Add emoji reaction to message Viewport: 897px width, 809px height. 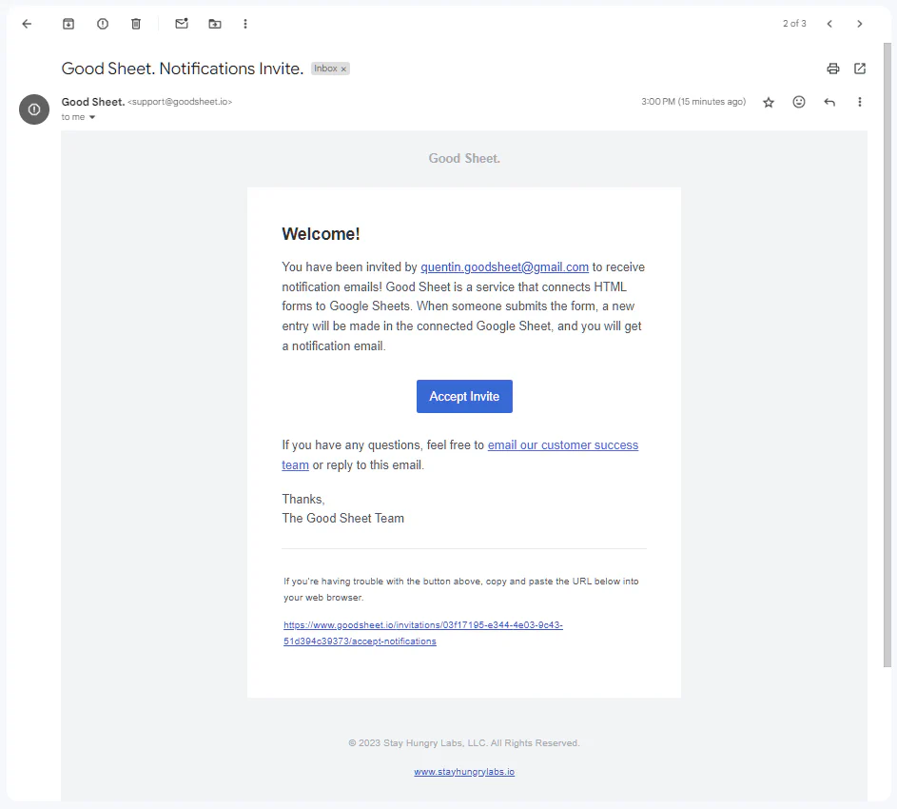[x=799, y=102]
